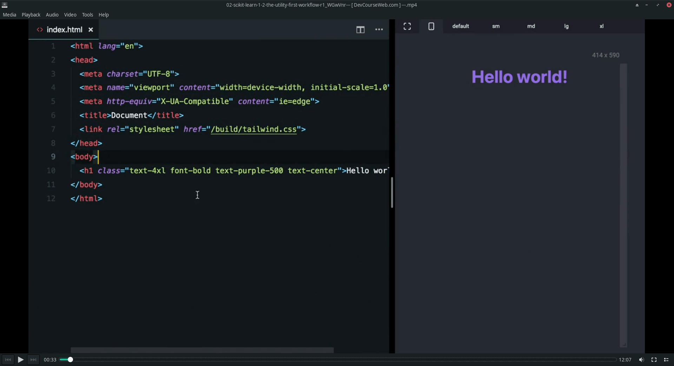Image resolution: width=674 pixels, height=366 pixels.
Task: Choose the lg breakpoint
Action: point(566,26)
